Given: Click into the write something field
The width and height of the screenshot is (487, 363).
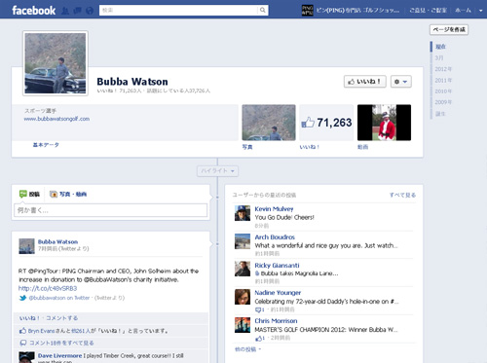Looking at the screenshot, I should click(110, 210).
